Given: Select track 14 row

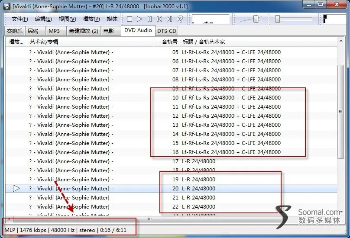Looking at the screenshot, I should click(172, 134).
